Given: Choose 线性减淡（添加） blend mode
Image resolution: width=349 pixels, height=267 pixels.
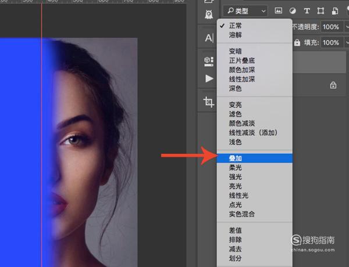Looking at the screenshot, I should (254, 132).
